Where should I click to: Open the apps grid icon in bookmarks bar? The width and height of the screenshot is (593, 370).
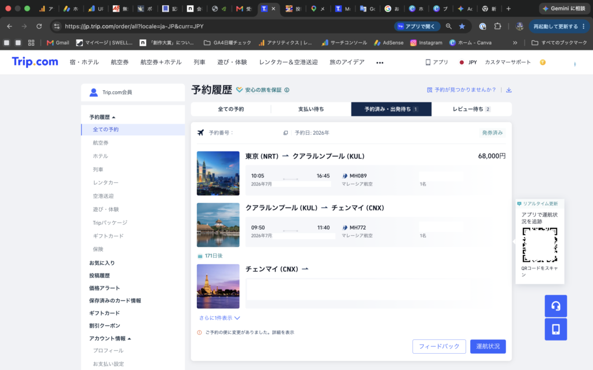(x=31, y=43)
